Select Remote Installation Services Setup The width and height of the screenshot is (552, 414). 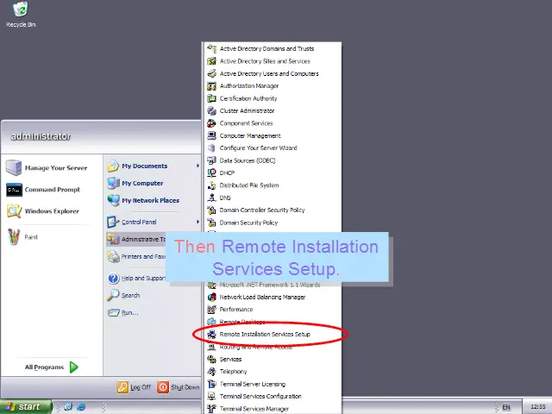pos(264,334)
